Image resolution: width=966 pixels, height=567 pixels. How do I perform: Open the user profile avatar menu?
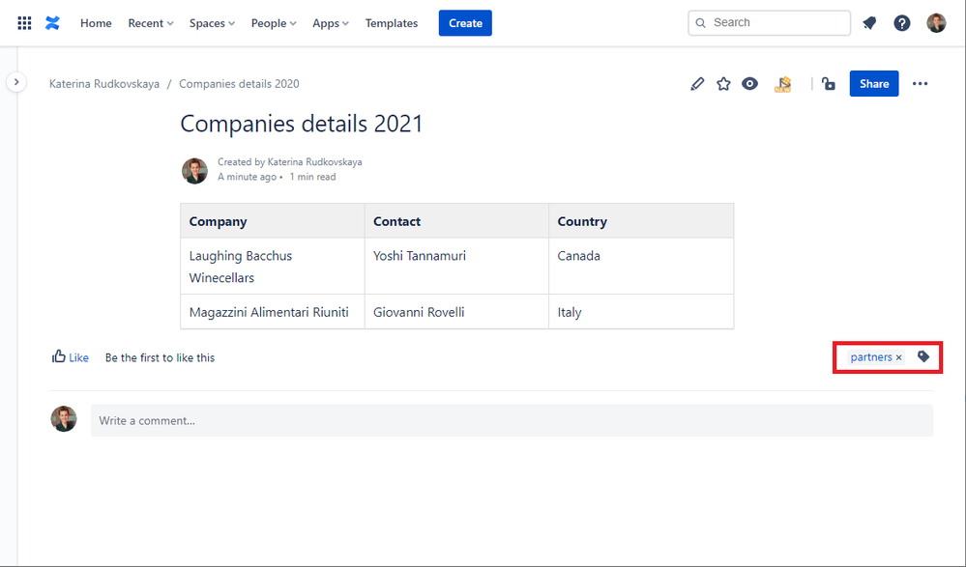coord(936,23)
